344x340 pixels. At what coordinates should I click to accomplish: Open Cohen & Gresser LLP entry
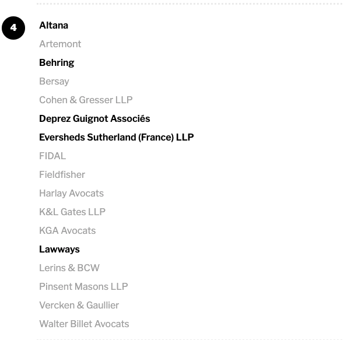pos(86,100)
